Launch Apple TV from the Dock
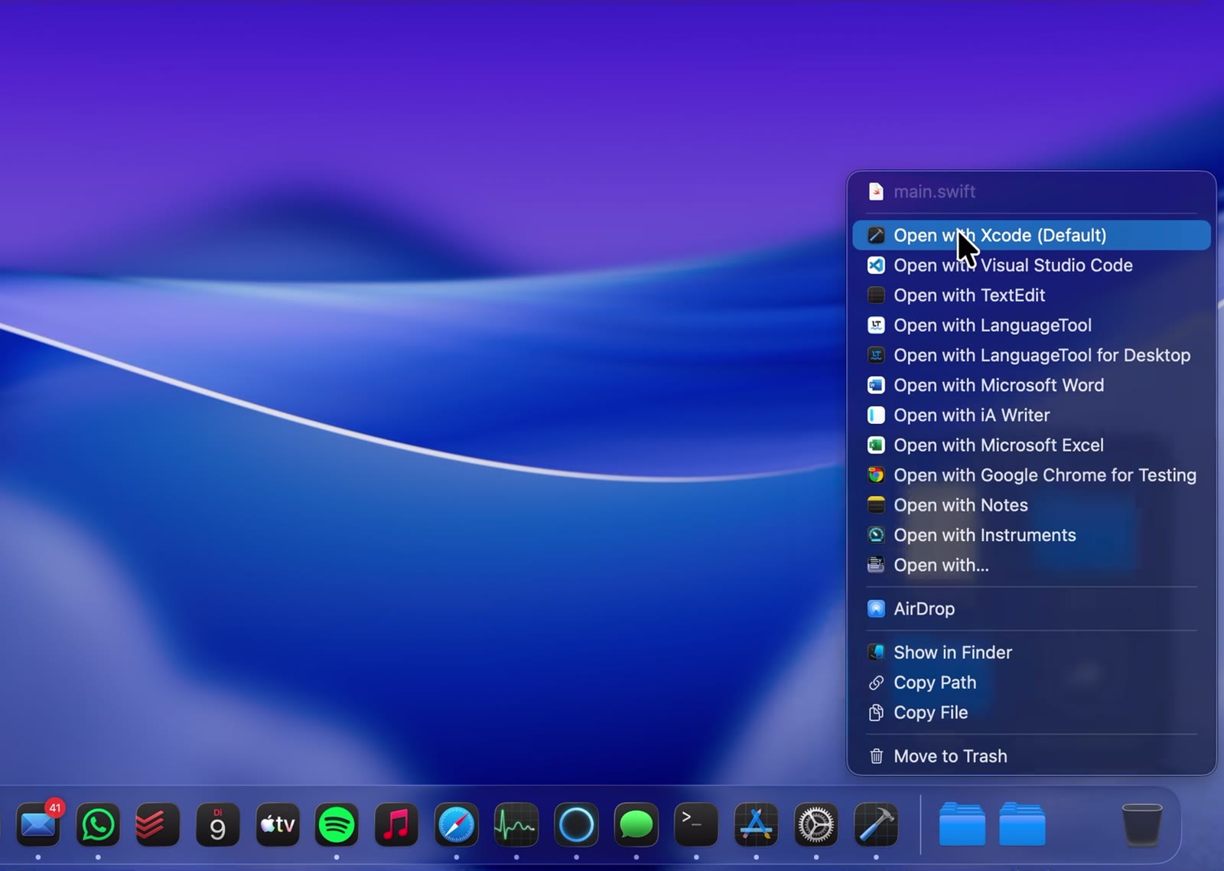Viewport: 1224px width, 871px height. pos(277,824)
